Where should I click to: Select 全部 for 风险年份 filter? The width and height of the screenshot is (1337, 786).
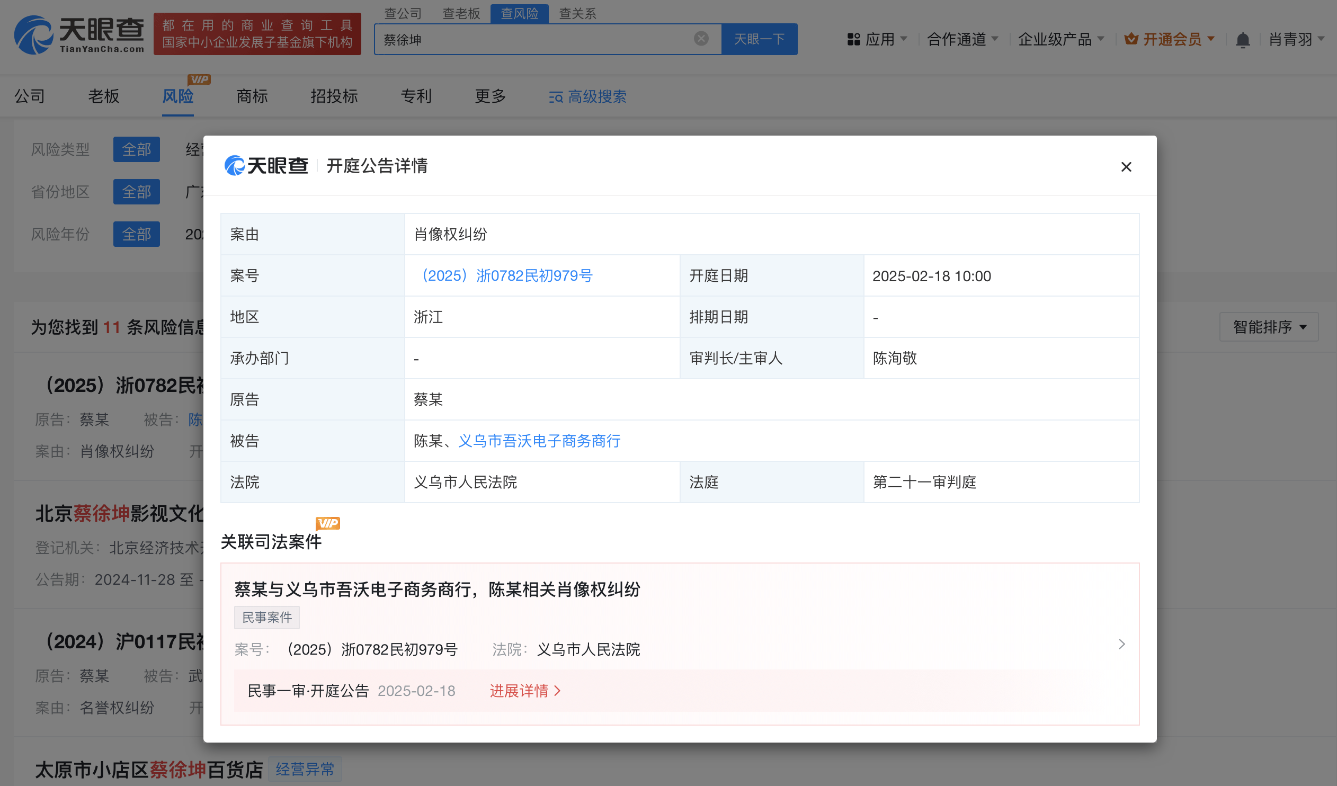click(136, 234)
